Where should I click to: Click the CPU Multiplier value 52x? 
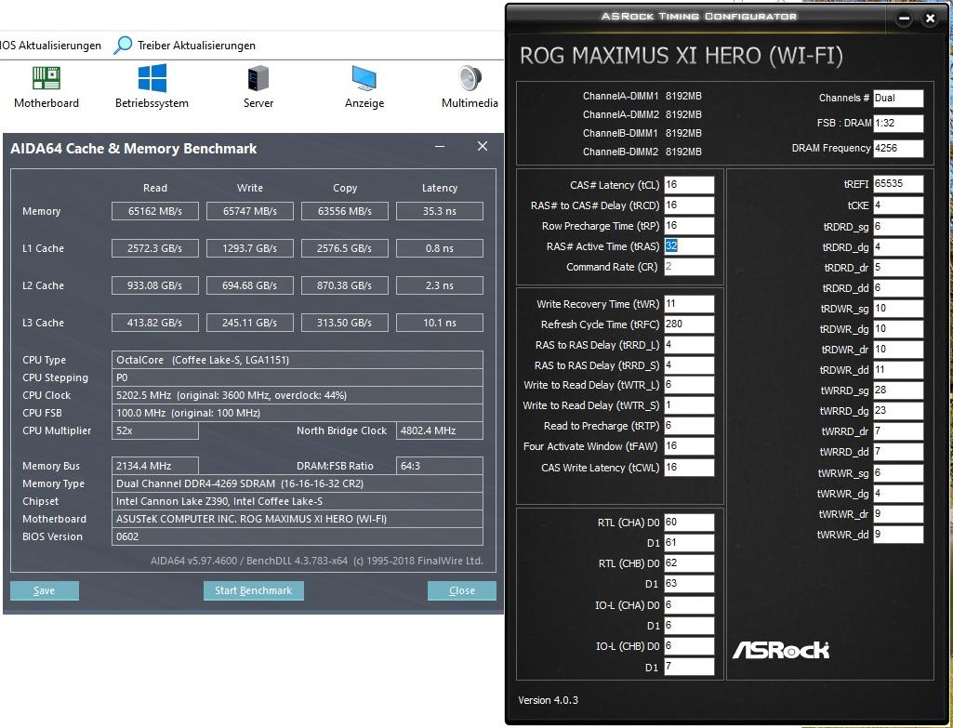click(155, 430)
